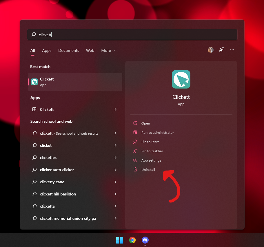
Task: Click 'clicketty cane' suggestion text
Action: pyautogui.click(x=52, y=182)
